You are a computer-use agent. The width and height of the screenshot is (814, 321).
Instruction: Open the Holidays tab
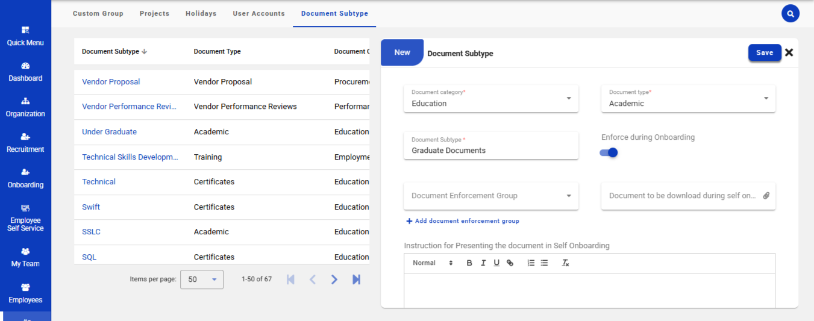201,13
